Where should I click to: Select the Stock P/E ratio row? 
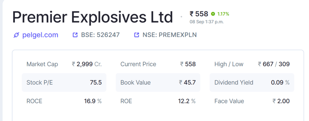pos(64,82)
